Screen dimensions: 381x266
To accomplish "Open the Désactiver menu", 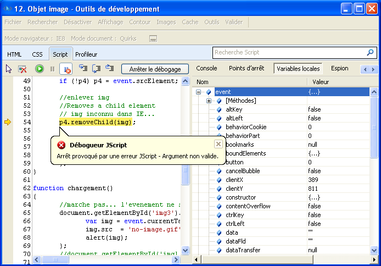I will (78, 22).
